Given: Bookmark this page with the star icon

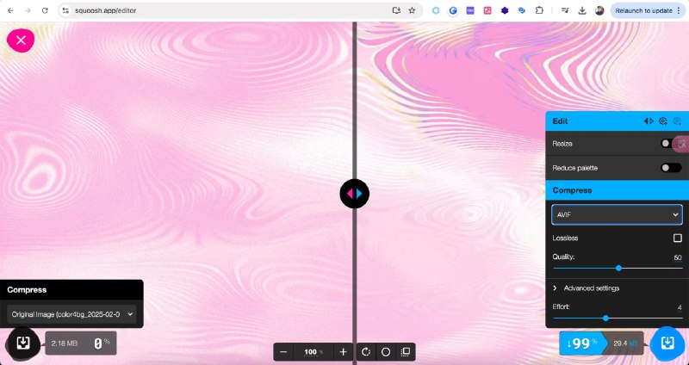Looking at the screenshot, I should (x=412, y=10).
